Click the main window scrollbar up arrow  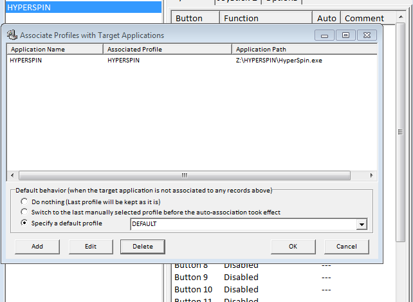tap(401, 17)
